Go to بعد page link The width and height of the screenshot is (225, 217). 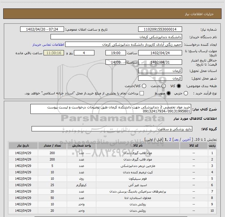(176, 140)
